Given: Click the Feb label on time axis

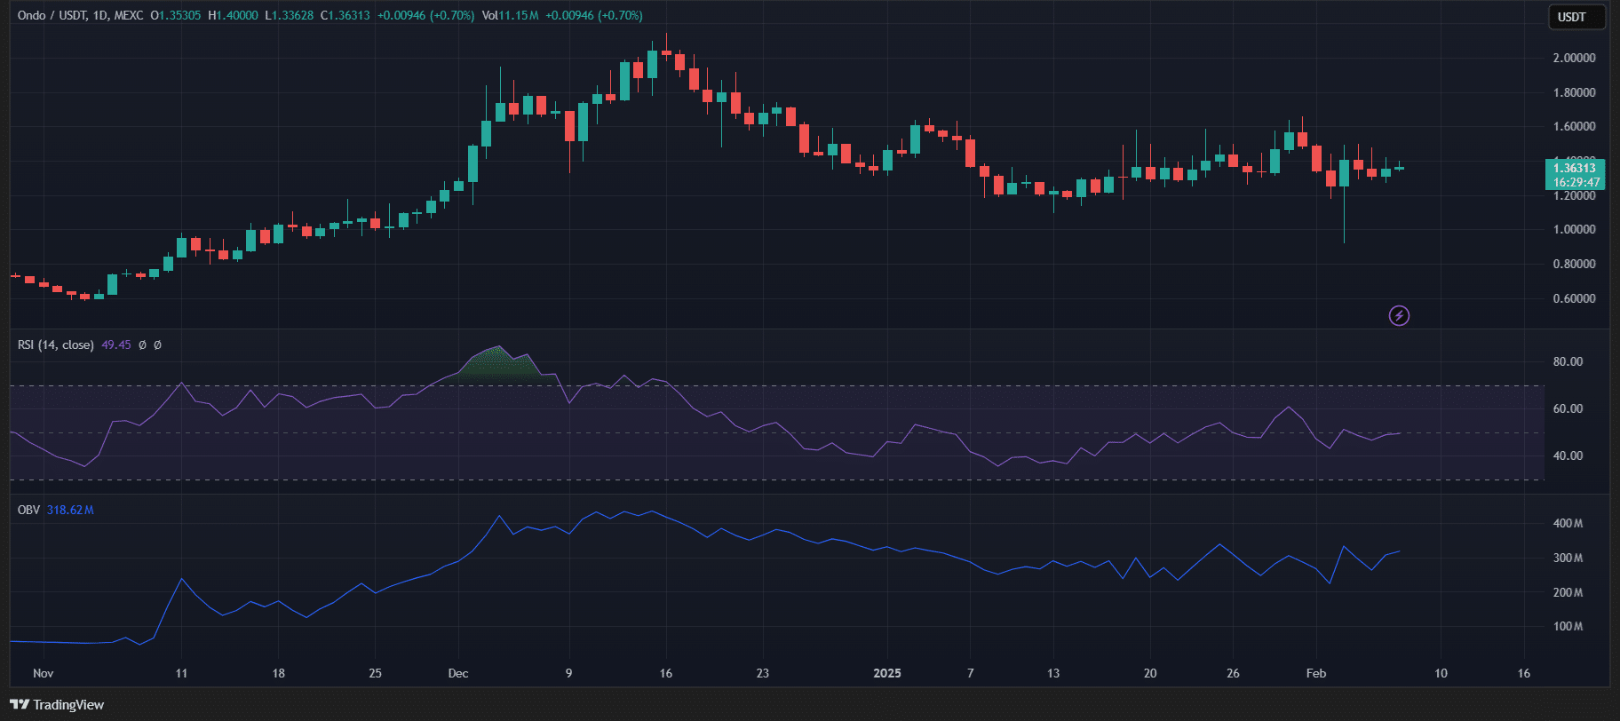Looking at the screenshot, I should point(1316,673).
